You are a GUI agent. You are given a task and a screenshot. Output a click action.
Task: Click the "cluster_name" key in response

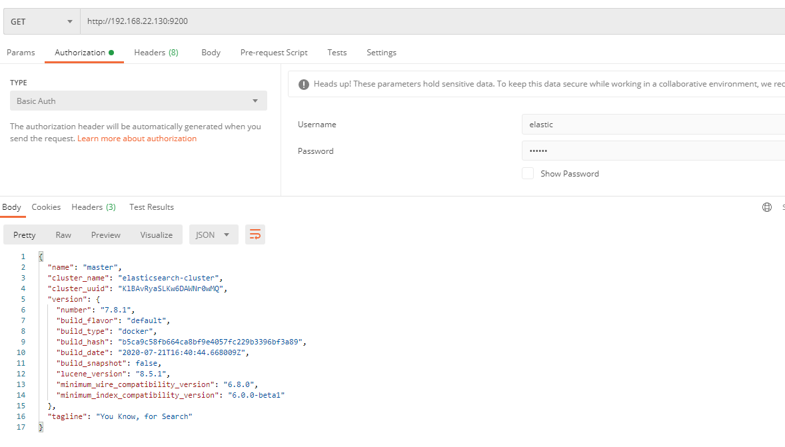pyautogui.click(x=79, y=278)
